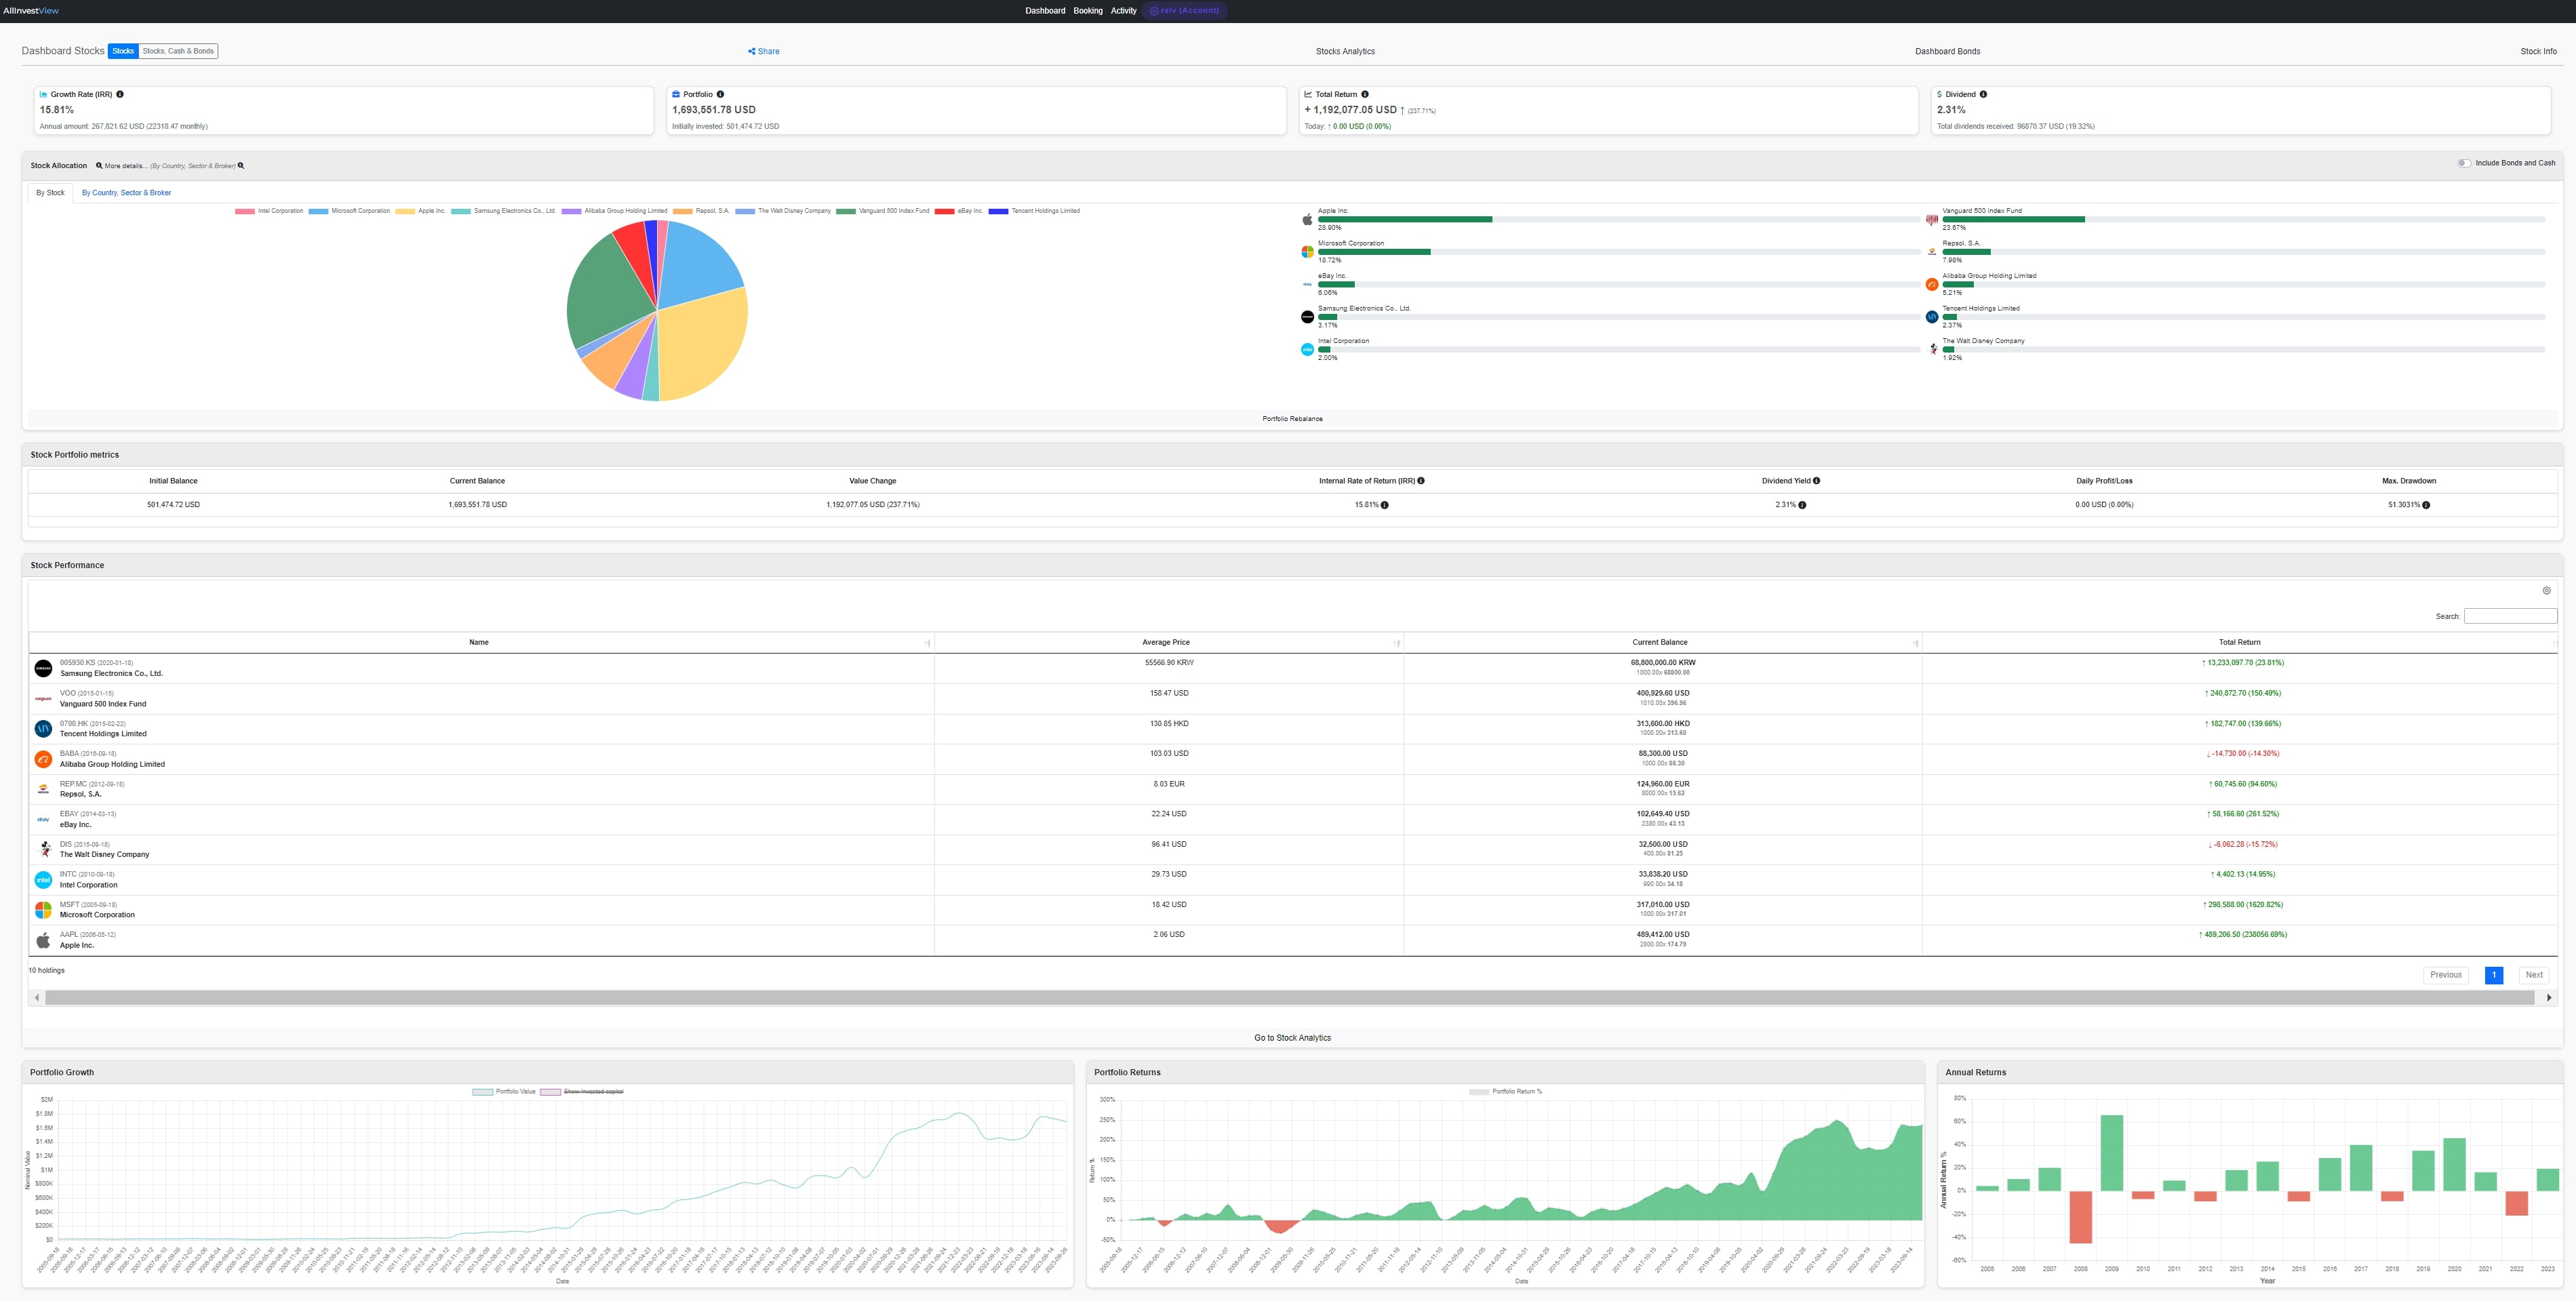Go to Stocks Analytics page link
Viewport: 2576px width, 1301px height.
(x=1345, y=52)
